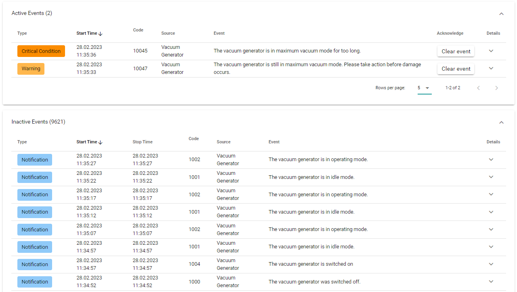Go to next page of active events
Viewport: 517px width, 292px height.
pyautogui.click(x=496, y=88)
